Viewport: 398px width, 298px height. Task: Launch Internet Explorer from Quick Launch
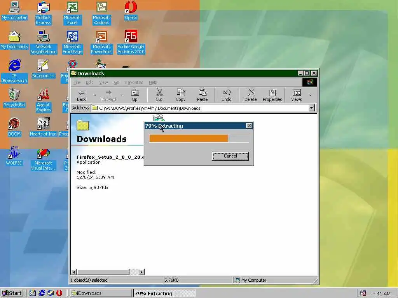click(x=42, y=293)
